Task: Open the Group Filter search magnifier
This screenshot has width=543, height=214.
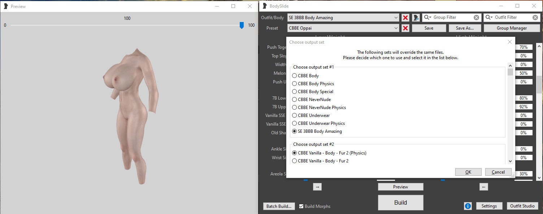Action: (427, 17)
